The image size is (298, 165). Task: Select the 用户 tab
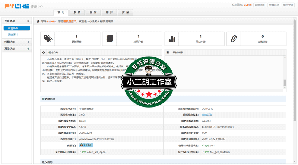(x=109, y=12)
